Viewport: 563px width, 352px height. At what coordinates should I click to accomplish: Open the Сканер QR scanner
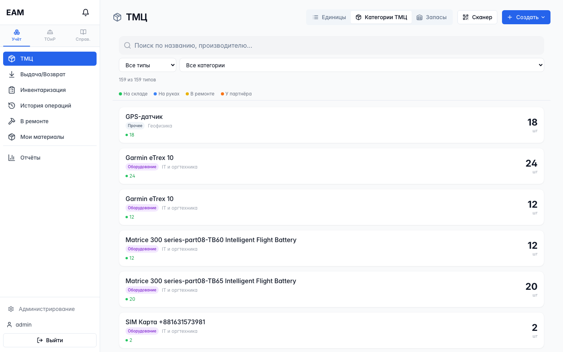coord(477,17)
